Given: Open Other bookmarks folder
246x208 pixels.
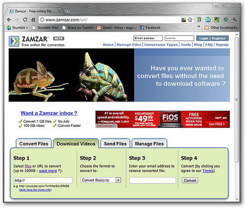Looking at the screenshot, I should coord(221,28).
